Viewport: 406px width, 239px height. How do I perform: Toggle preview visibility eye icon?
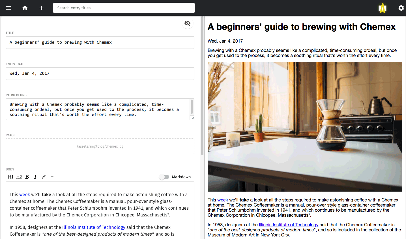point(187,23)
